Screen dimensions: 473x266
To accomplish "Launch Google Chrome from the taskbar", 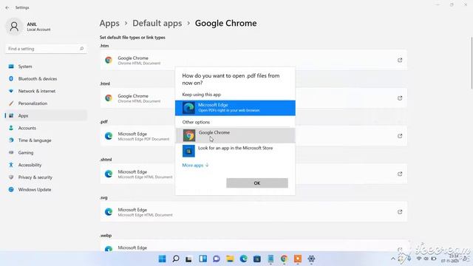I will pos(284,259).
